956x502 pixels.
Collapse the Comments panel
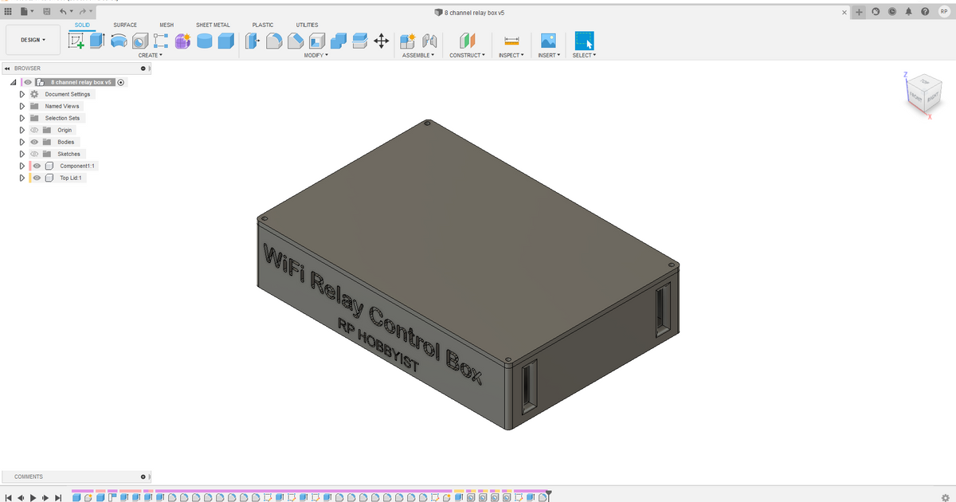pyautogui.click(x=143, y=477)
